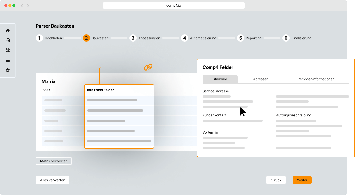Click the Matrix verwerfen button
355x195 pixels.
pos(54,161)
